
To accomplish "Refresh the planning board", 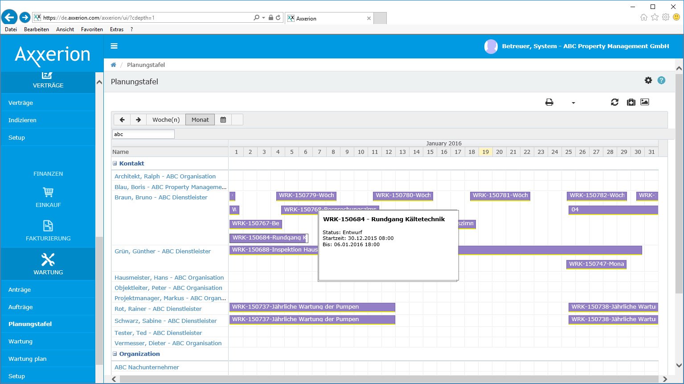I will 614,102.
